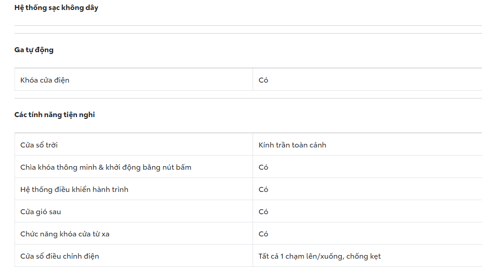
Task: Click the Kính trần toàn cảnh value
Action: tap(292, 145)
